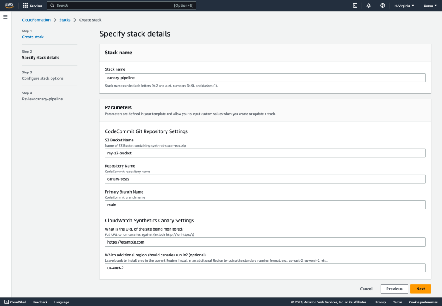Open the Services grid menu
The width and height of the screenshot is (442, 306).
tap(26, 6)
